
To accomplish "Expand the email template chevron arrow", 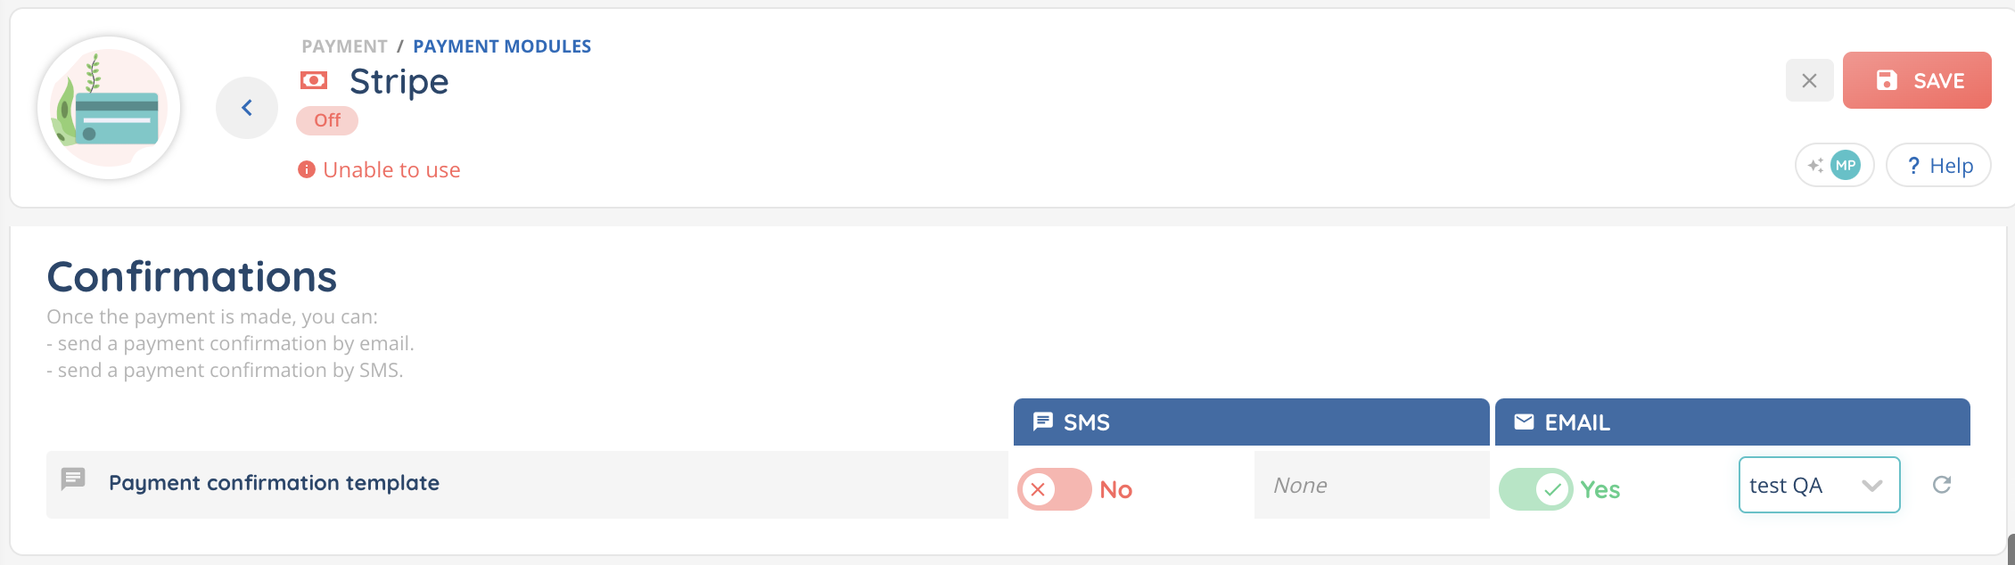I will tap(1872, 486).
